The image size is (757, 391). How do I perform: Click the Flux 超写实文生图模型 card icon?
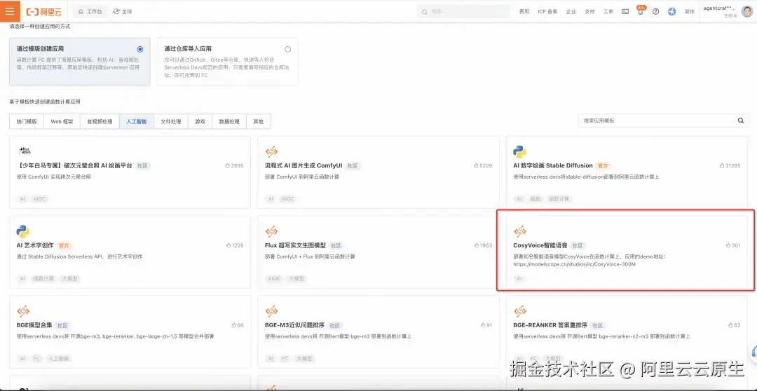pos(271,231)
